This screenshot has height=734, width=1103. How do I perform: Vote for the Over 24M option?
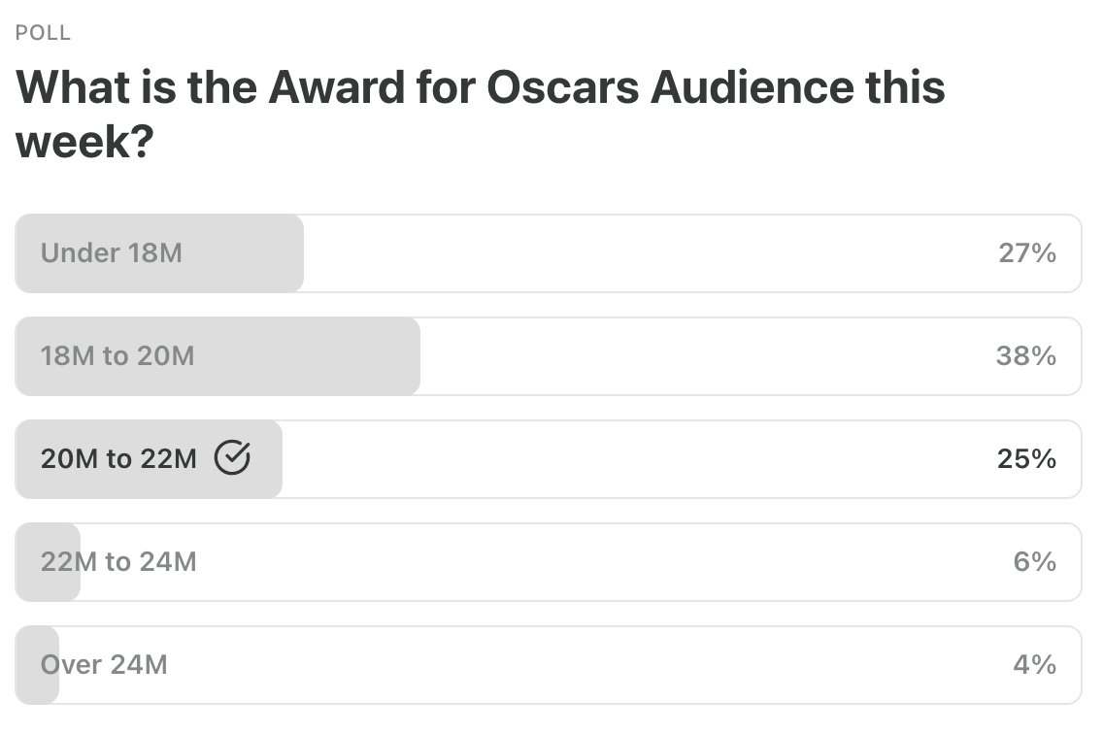(104, 665)
